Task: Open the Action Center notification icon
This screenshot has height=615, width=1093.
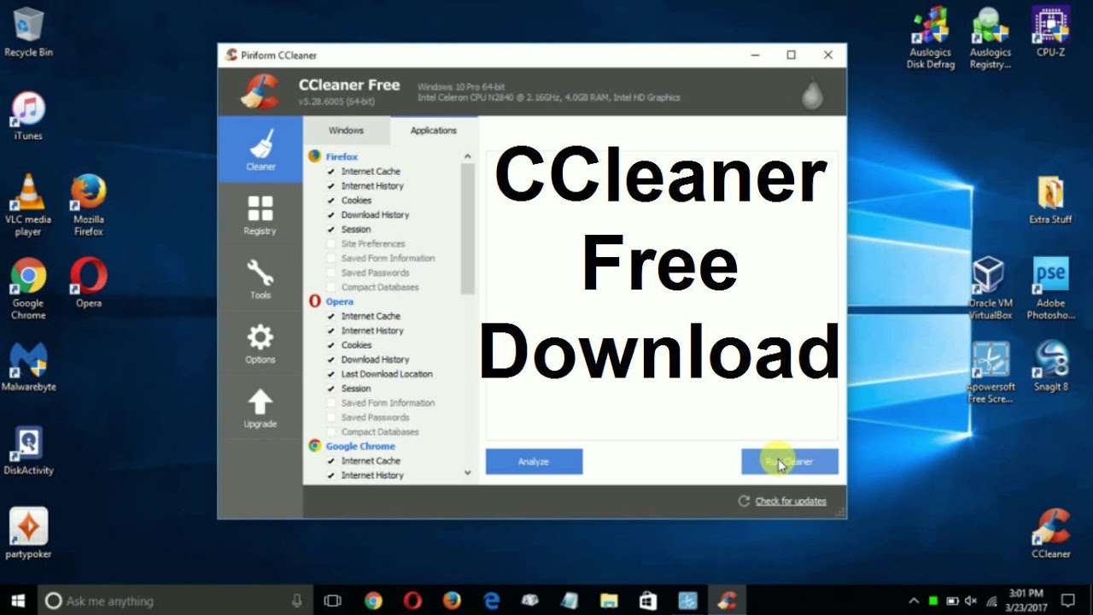Action: [1067, 600]
